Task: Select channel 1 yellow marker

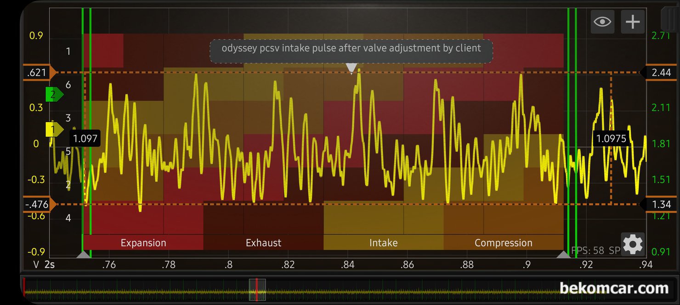Action: point(54,130)
